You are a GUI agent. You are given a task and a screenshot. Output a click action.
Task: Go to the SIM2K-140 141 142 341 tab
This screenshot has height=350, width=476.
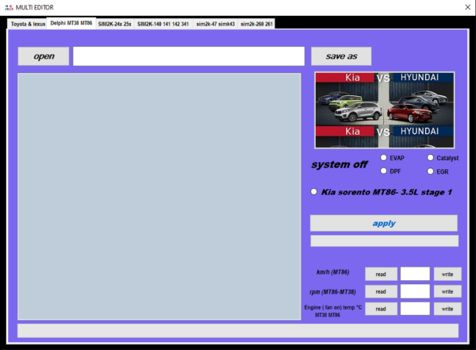tap(163, 24)
